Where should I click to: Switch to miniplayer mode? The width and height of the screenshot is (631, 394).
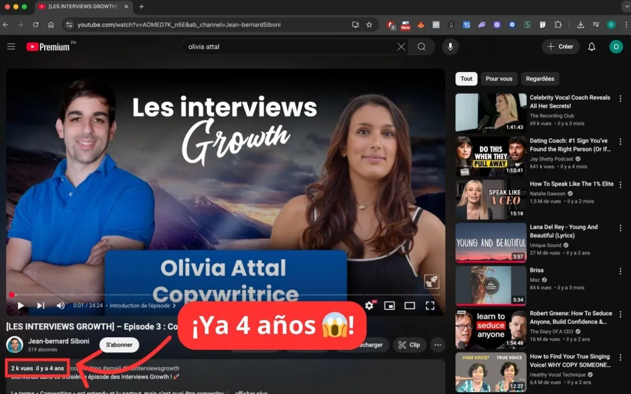click(390, 306)
